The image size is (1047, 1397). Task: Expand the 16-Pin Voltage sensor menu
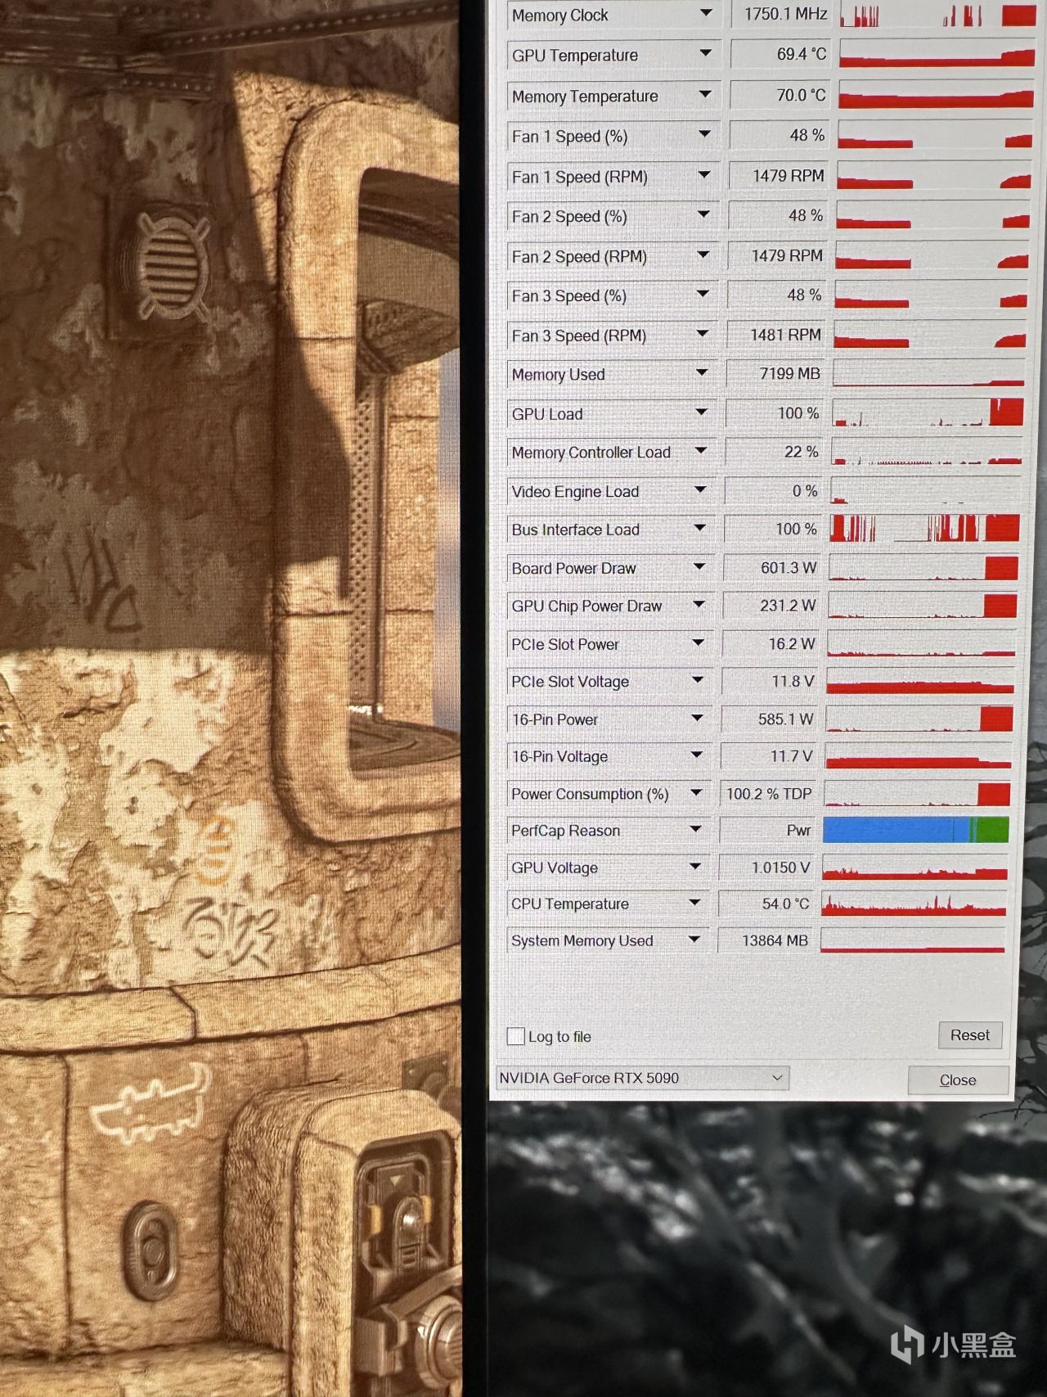tap(697, 755)
